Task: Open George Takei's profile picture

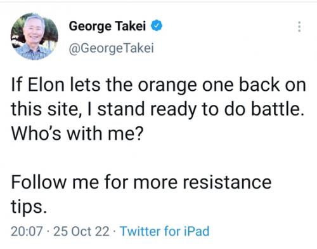Action: point(34,36)
